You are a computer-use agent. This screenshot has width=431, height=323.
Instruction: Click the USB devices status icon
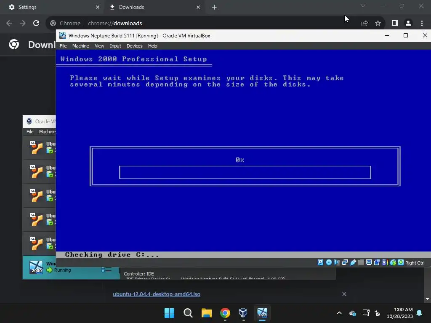point(353,262)
